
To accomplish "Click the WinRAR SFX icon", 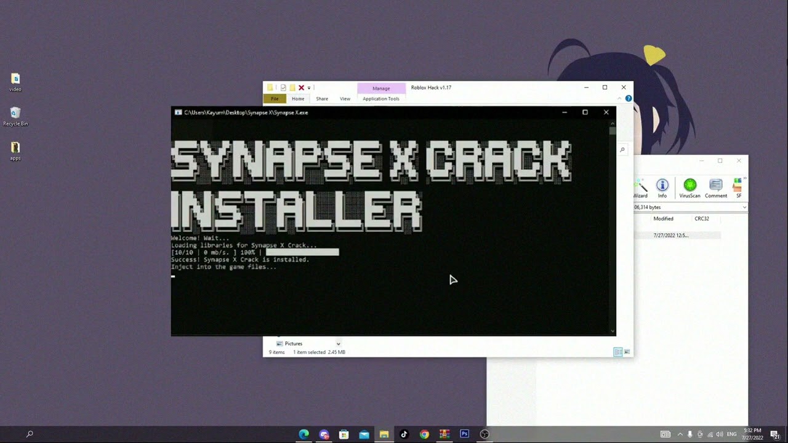I will pyautogui.click(x=738, y=188).
